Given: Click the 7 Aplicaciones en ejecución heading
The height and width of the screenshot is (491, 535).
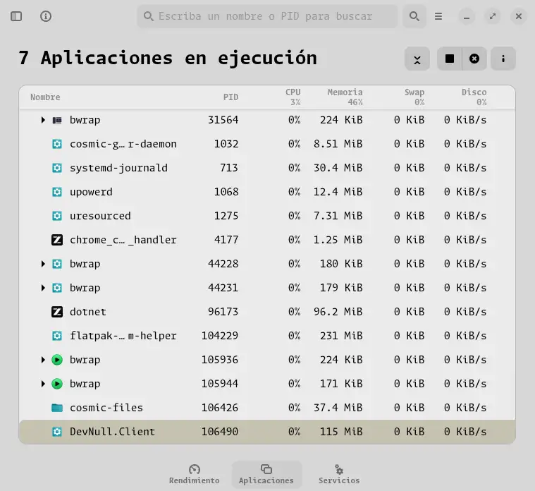Looking at the screenshot, I should pos(168,58).
